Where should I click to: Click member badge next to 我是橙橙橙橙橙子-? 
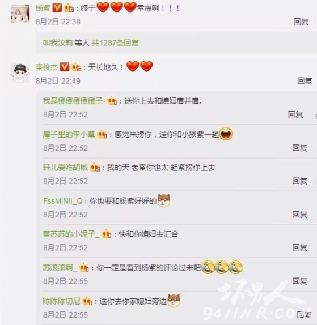(112, 101)
